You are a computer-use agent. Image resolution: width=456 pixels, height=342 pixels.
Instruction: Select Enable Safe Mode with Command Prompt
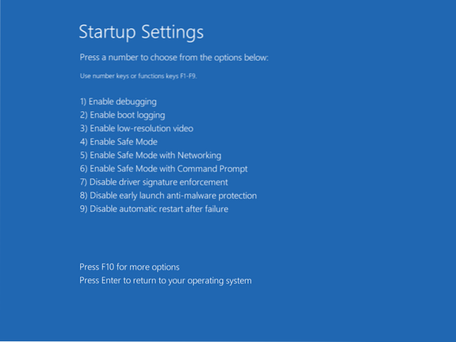tap(163, 169)
